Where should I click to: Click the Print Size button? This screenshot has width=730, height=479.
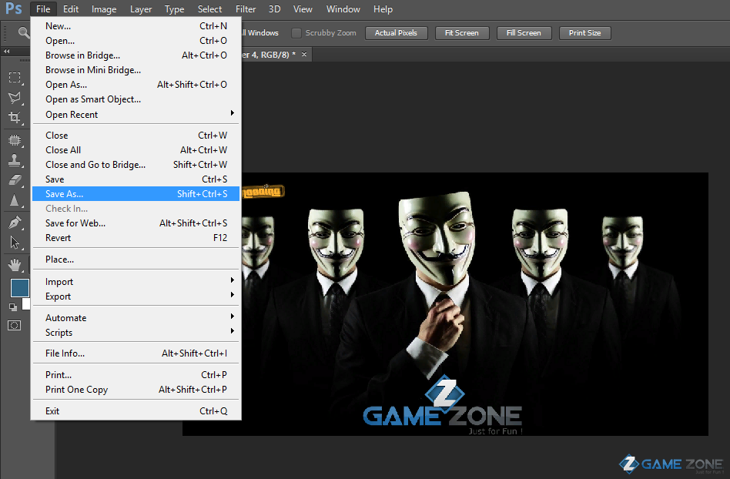point(584,33)
